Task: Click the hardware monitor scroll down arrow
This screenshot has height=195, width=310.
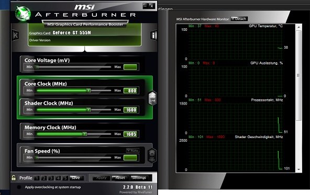Action: pyautogui.click(x=298, y=169)
